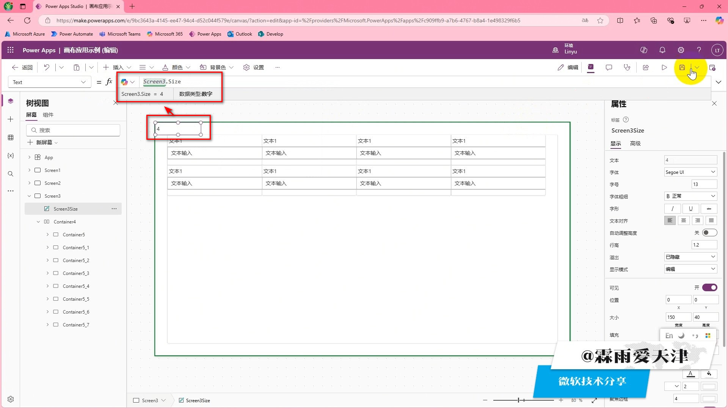Click the Italic font style button
Viewport: 728px width, 409px height.
(x=672, y=209)
